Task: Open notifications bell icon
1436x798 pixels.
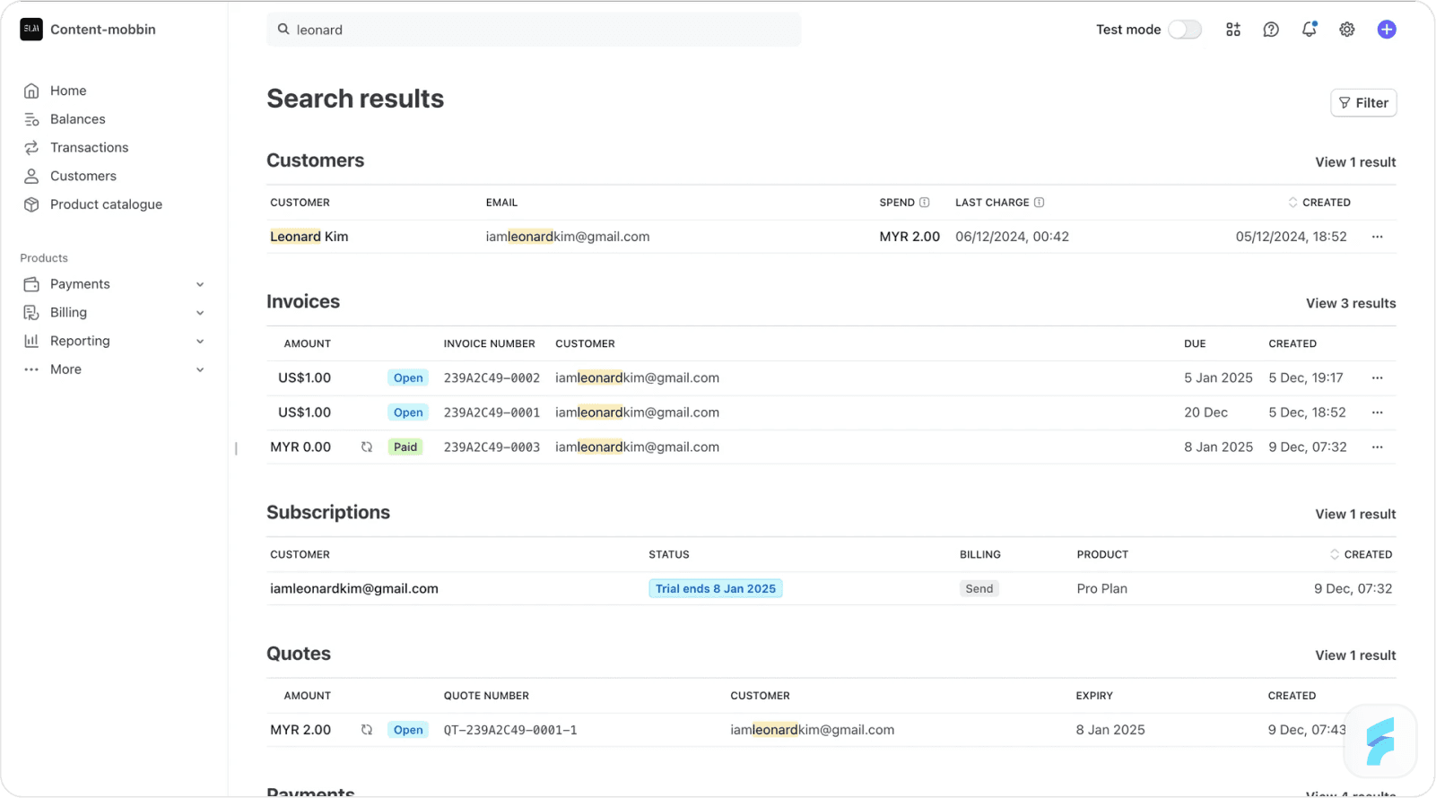Action: [x=1310, y=30]
